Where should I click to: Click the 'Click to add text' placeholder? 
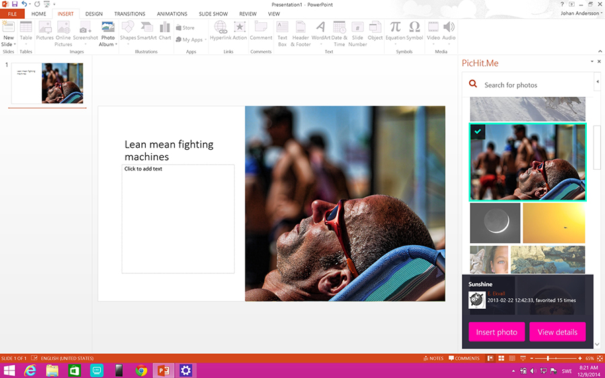pos(178,219)
